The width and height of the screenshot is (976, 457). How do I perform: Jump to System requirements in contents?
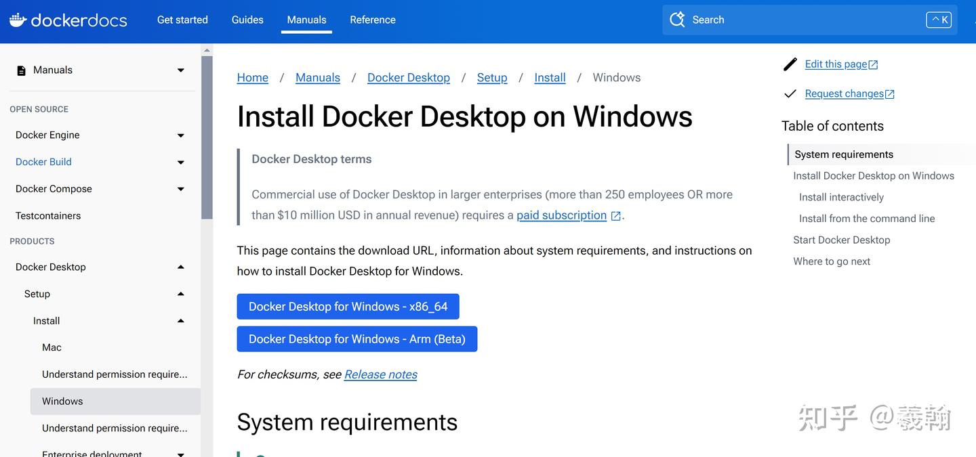coord(844,154)
